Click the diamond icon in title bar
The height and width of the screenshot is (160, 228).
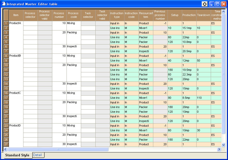click(x=205, y=4)
